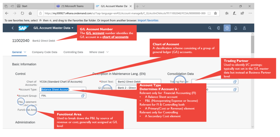Switch to the Microsoft Teams browser tab
The width and height of the screenshot is (280, 137).
(75, 6)
